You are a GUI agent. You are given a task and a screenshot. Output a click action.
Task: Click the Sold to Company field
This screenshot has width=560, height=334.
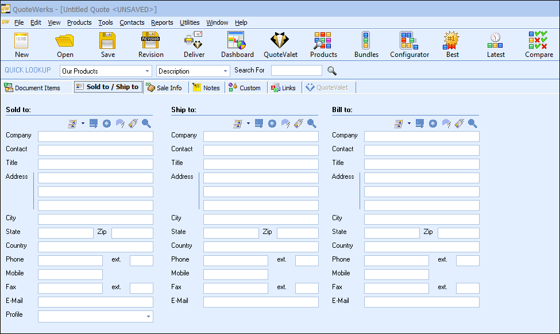pyautogui.click(x=95, y=136)
